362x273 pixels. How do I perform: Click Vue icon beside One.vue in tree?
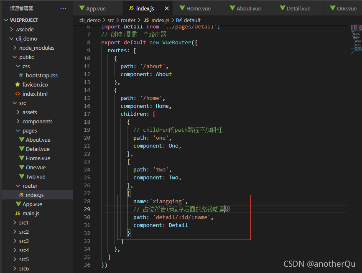tap(22, 167)
